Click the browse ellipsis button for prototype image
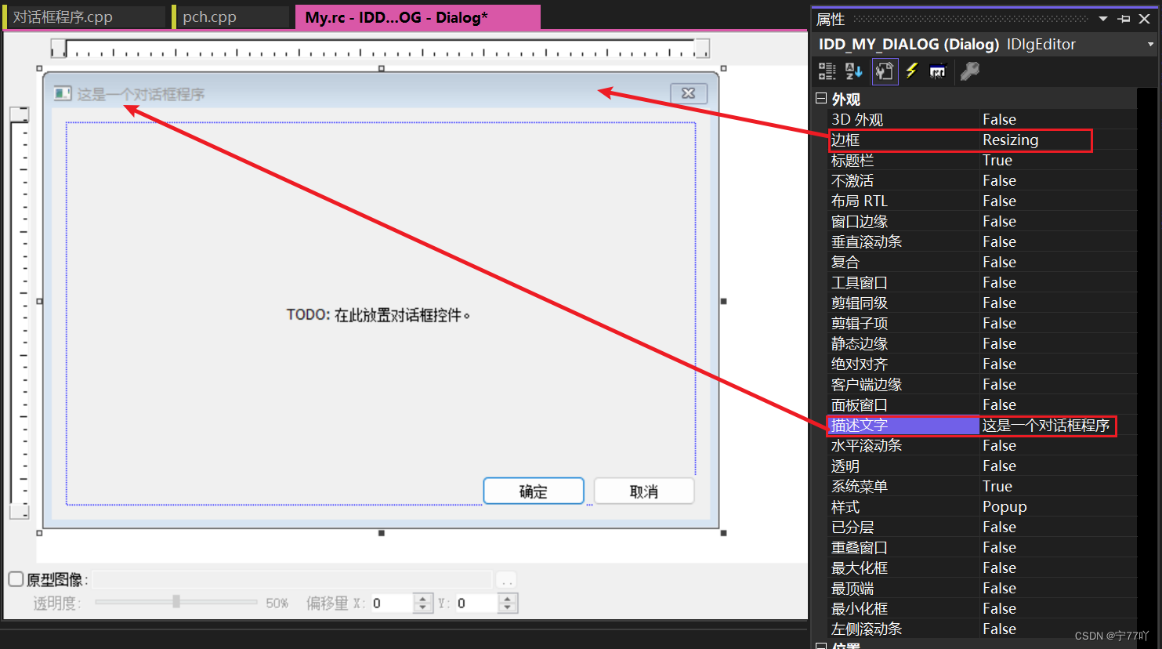The width and height of the screenshot is (1162, 649). [x=507, y=580]
